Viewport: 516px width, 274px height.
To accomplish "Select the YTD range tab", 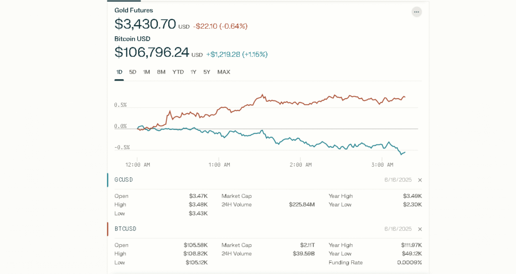I will pyautogui.click(x=178, y=72).
